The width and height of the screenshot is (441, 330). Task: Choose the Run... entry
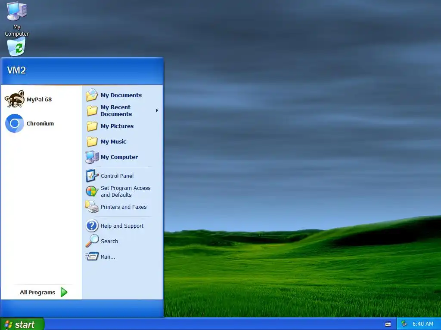click(x=108, y=257)
